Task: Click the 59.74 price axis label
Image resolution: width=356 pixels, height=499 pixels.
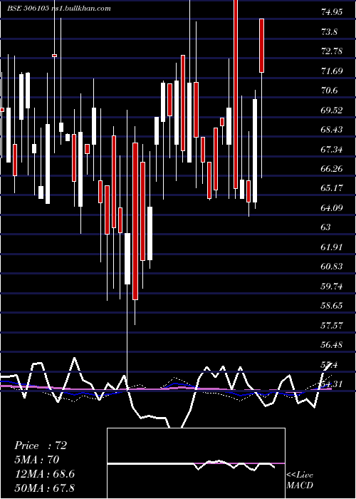Action: [x=332, y=286]
